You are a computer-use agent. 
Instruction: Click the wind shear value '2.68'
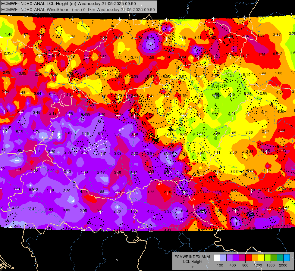(x=182, y=38)
